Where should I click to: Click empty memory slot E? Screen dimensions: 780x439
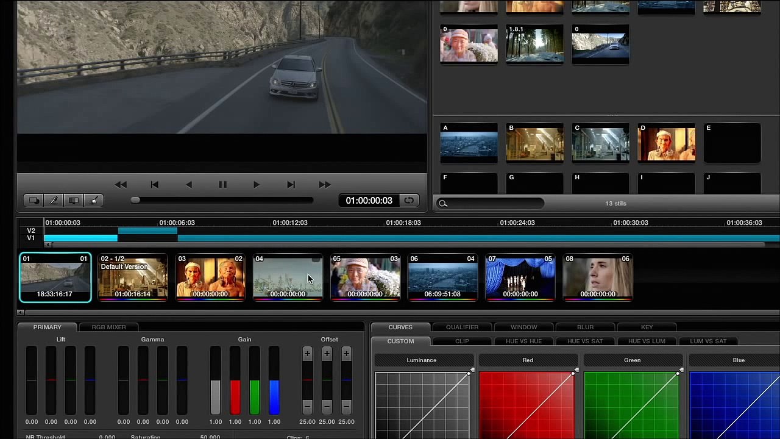point(732,143)
